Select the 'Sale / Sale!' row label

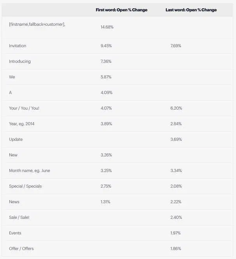[x=19, y=217]
